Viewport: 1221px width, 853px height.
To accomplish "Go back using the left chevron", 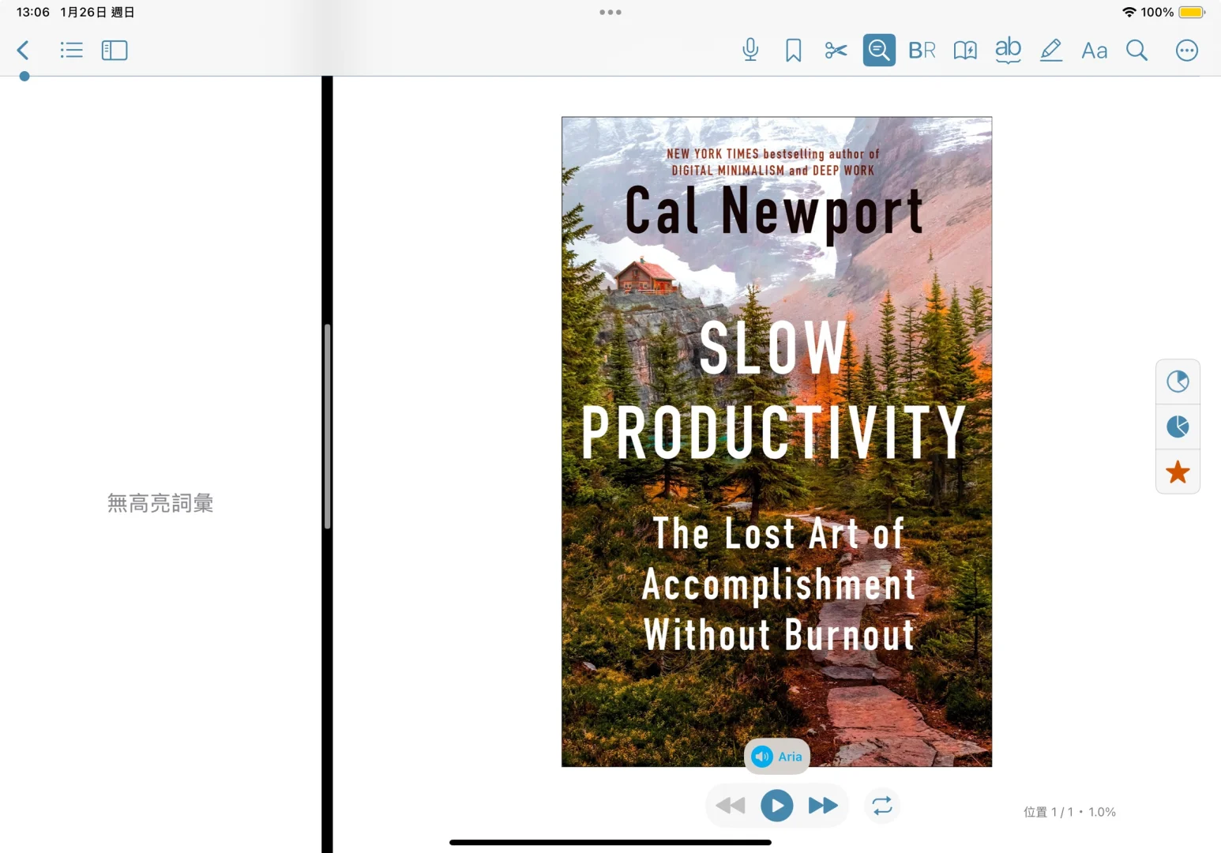I will [23, 51].
